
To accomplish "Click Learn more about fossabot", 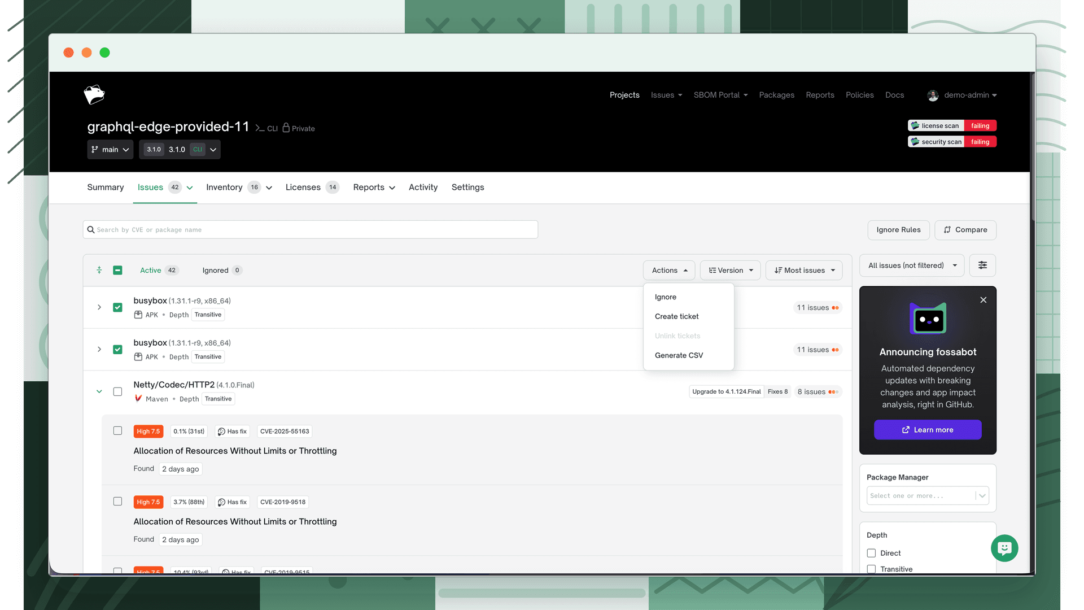I will point(928,430).
